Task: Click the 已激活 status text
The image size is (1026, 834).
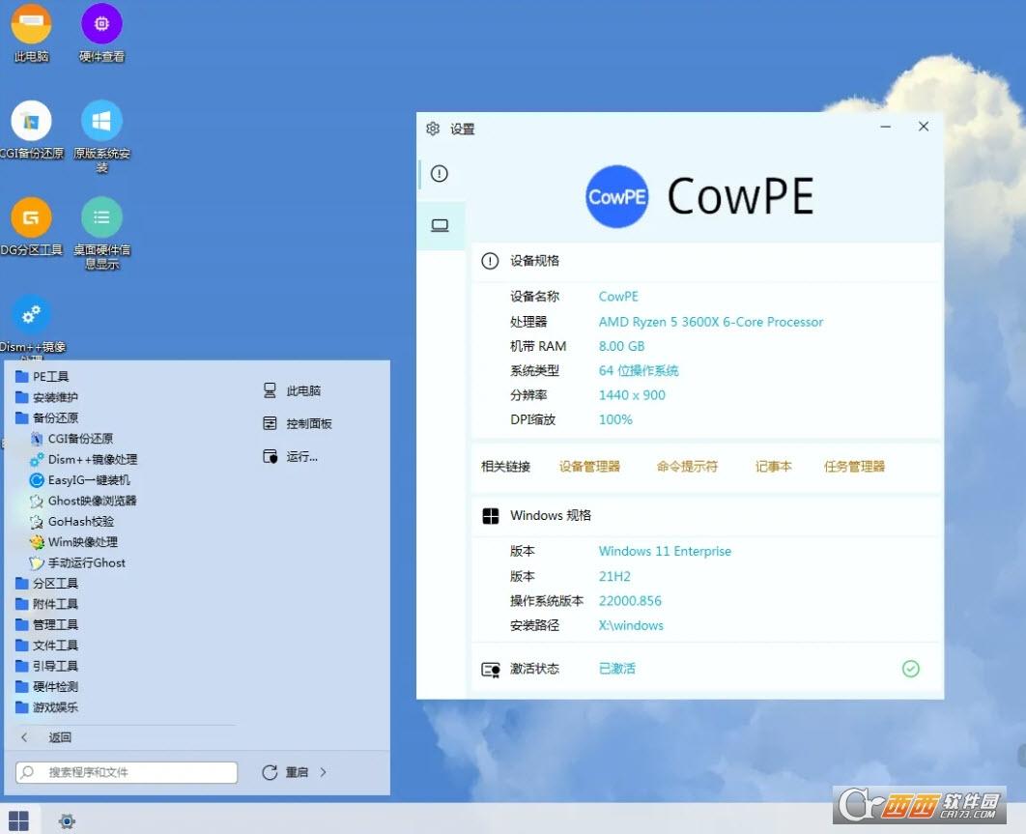Action: coord(617,669)
